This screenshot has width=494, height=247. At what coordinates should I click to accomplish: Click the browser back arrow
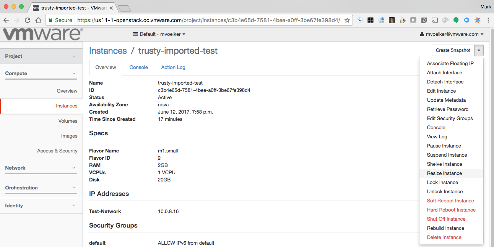[x=6, y=20]
